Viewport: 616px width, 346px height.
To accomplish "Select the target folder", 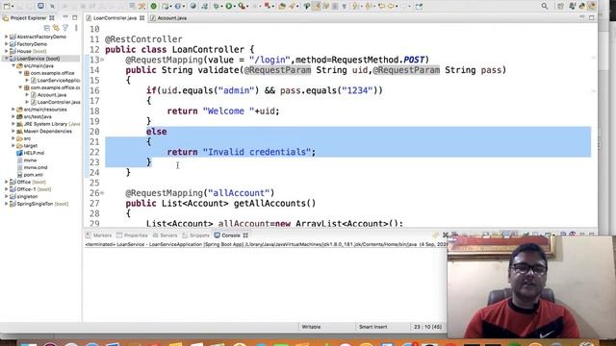I will pos(30,145).
